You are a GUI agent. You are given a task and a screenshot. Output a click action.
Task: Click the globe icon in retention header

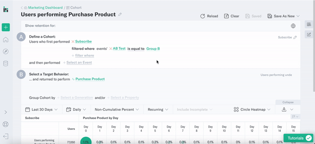point(293,26)
